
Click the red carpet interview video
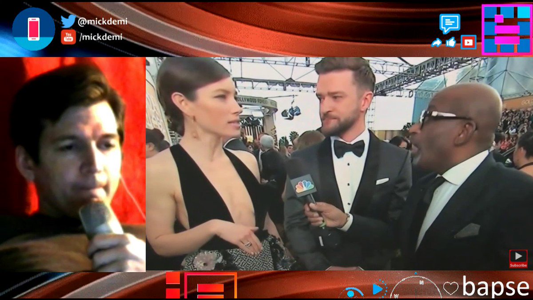pyautogui.click(x=339, y=164)
